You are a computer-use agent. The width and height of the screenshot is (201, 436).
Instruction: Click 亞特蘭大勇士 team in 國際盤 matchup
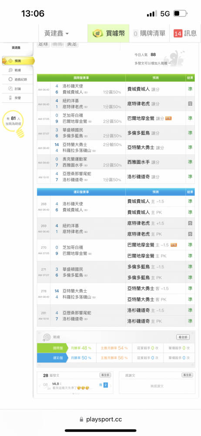[x=75, y=144]
